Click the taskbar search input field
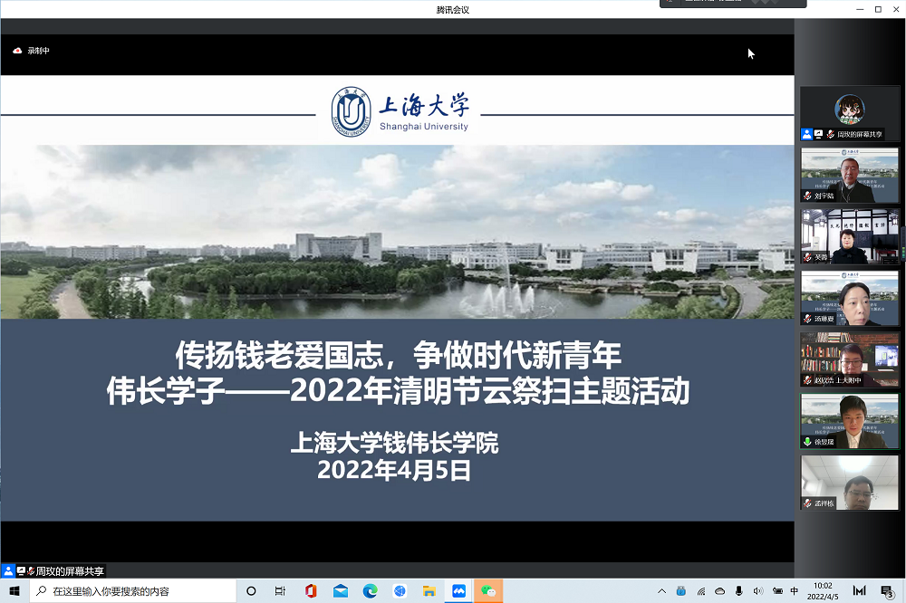This screenshot has width=906, height=603. pyautogui.click(x=136, y=589)
